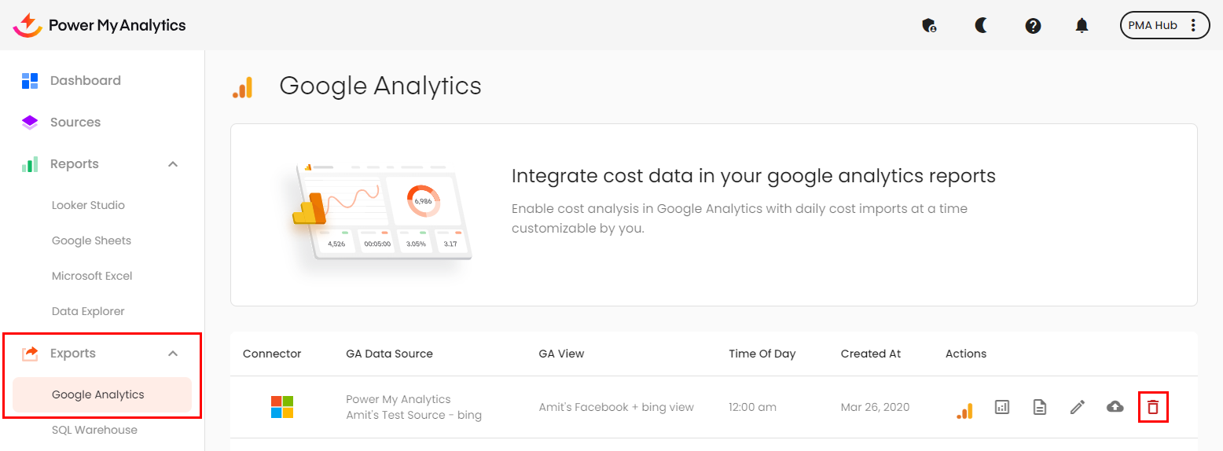Image resolution: width=1223 pixels, height=451 pixels.
Task: Open Sources in the sidebar
Action: point(75,122)
